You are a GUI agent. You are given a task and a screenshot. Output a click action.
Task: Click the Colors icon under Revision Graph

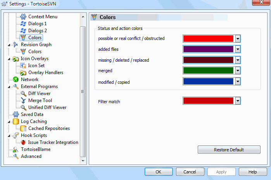[23, 52]
